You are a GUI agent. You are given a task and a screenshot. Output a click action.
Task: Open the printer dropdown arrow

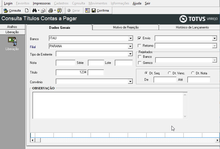click(x=55, y=11)
